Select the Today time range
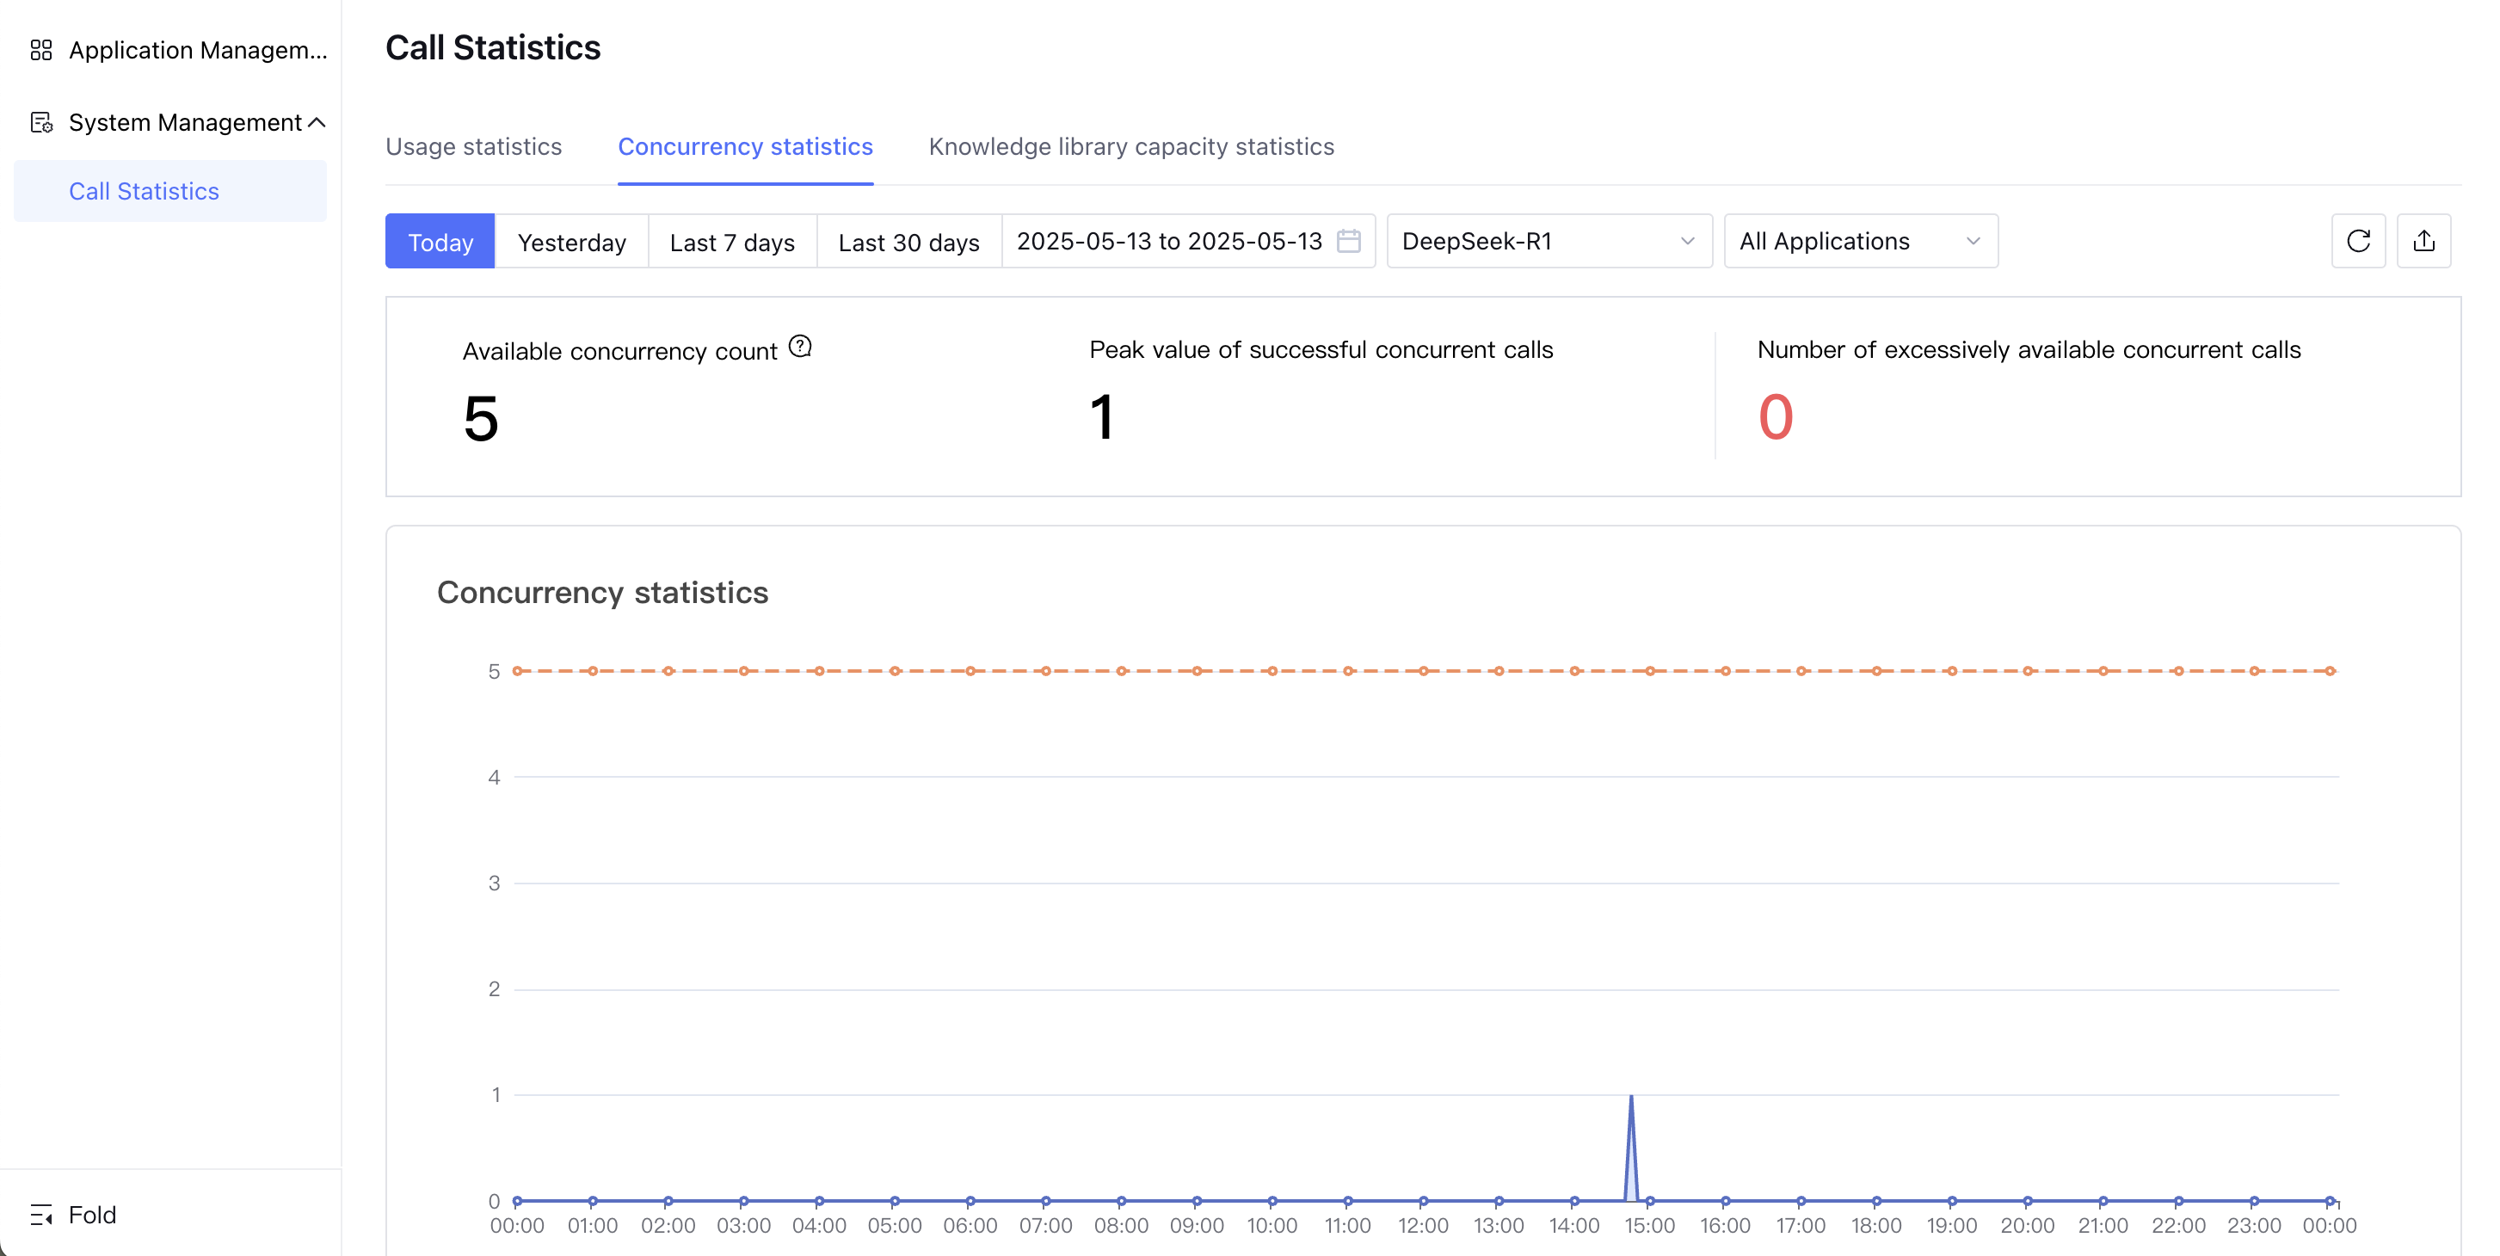Viewport: 2500px width, 1256px height. pyautogui.click(x=440, y=242)
